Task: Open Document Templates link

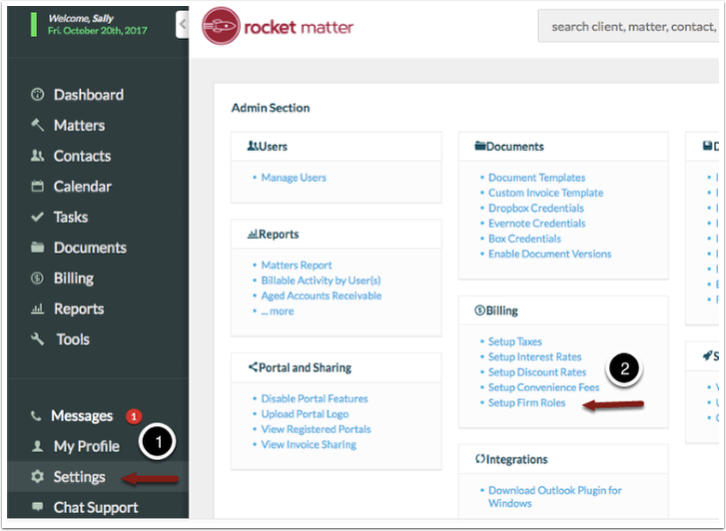Action: [x=536, y=178]
